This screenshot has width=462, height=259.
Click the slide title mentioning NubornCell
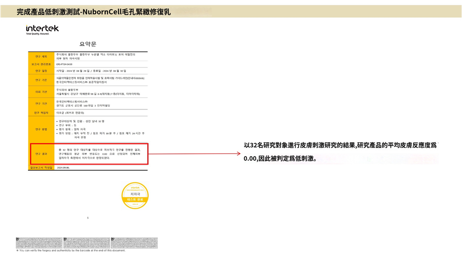(93, 12)
